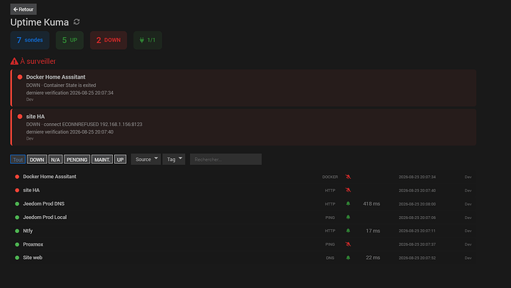Click the 17 ms response time
The height and width of the screenshot is (288, 511).
[x=373, y=231]
